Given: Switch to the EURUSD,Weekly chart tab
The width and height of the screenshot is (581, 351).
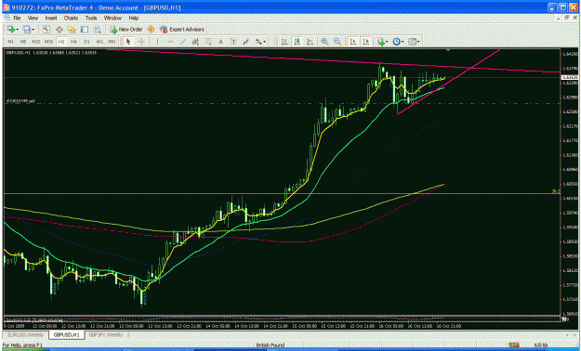Looking at the screenshot, I should (x=26, y=335).
